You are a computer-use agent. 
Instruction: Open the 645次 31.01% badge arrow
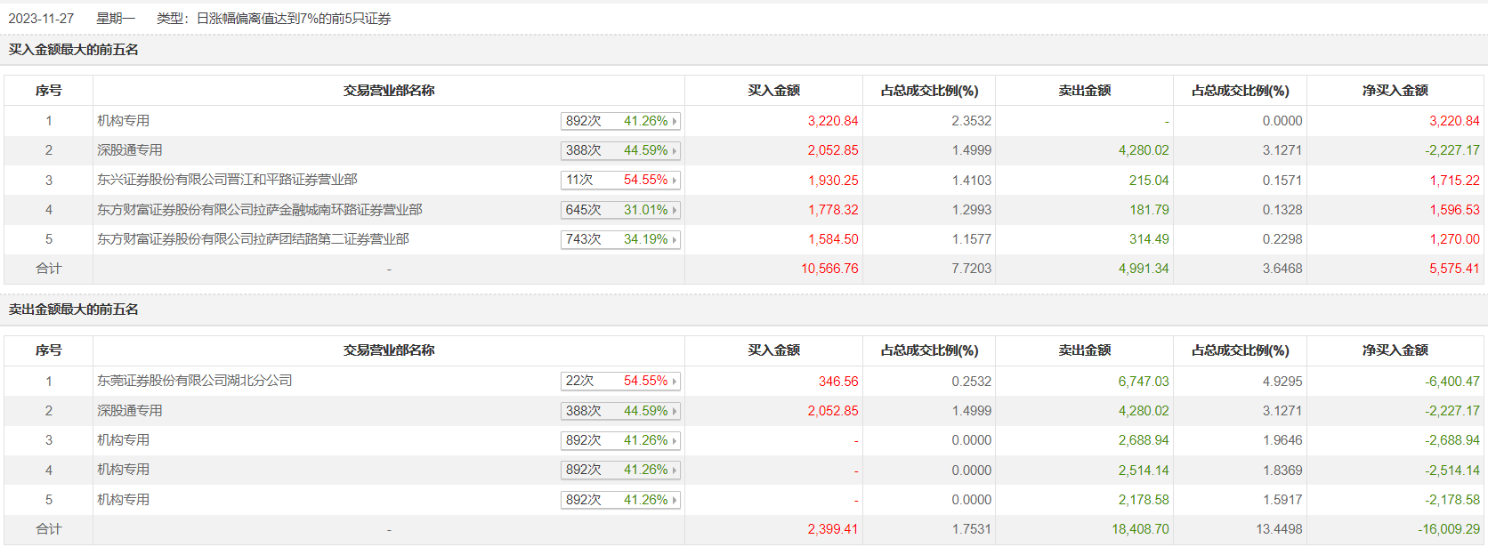tap(675, 211)
